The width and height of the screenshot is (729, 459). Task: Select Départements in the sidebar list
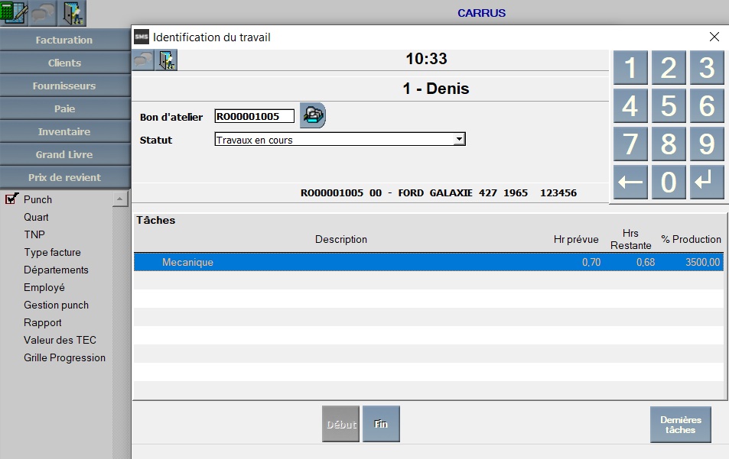pos(57,270)
